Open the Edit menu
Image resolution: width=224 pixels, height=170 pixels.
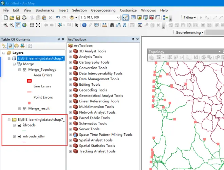16,10
